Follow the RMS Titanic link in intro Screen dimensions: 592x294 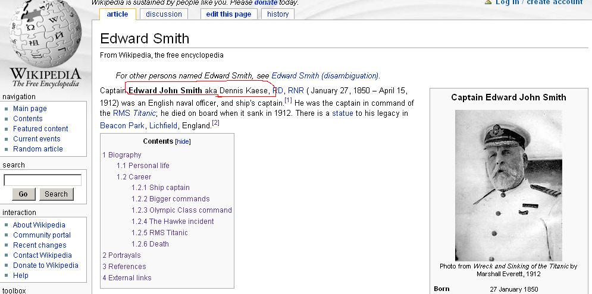134,113
